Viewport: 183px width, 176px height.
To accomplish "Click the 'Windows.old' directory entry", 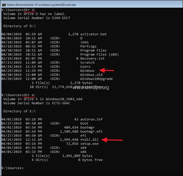I will (x=91, y=75).
